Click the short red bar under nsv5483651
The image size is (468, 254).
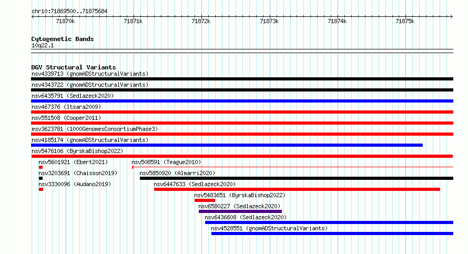coord(205,200)
